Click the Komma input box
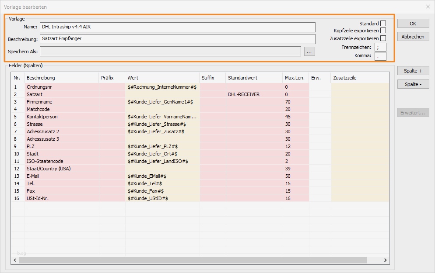435x273 pixels. [x=380, y=56]
